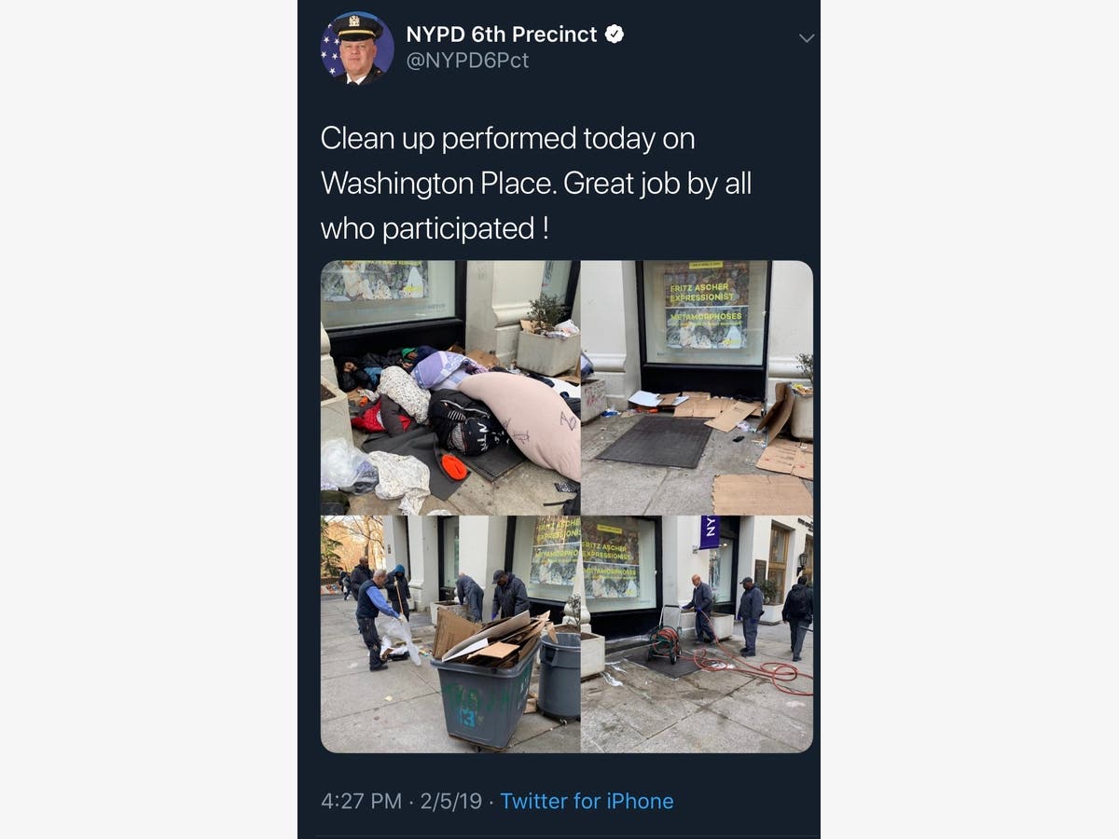
Task: Expand the tweet options chevron
Action: pos(807,38)
